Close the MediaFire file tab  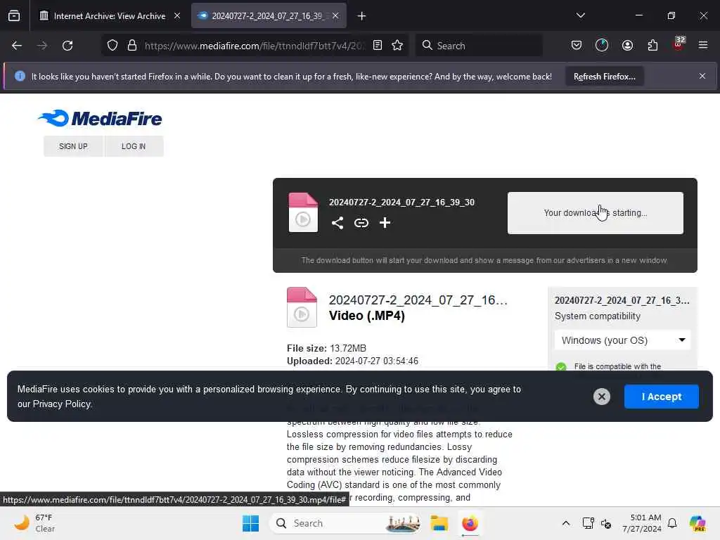click(x=335, y=15)
